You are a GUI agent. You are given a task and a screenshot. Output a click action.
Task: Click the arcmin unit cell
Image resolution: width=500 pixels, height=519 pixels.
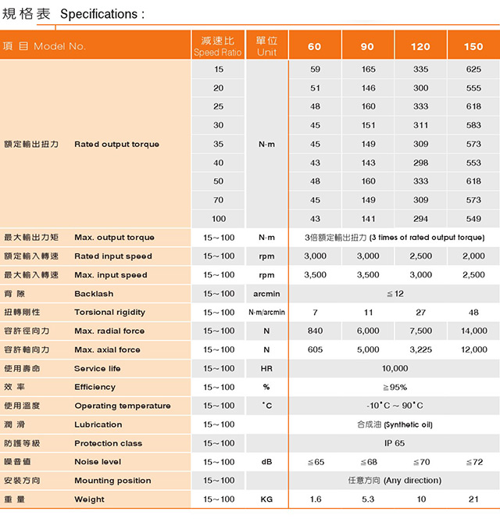[266, 294]
